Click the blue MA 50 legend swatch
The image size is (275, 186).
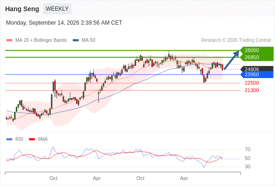[76, 40]
